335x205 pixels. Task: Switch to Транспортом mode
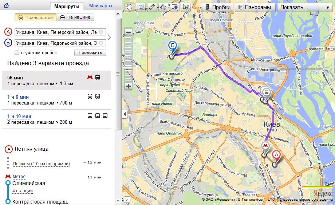coord(35,17)
